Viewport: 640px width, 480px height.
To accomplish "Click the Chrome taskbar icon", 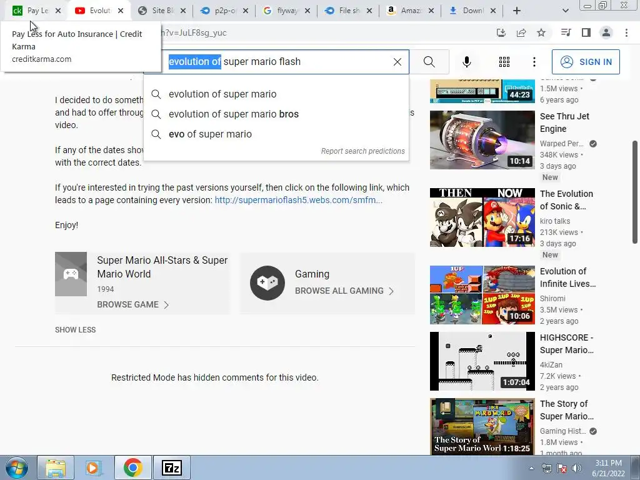I will coord(132,467).
